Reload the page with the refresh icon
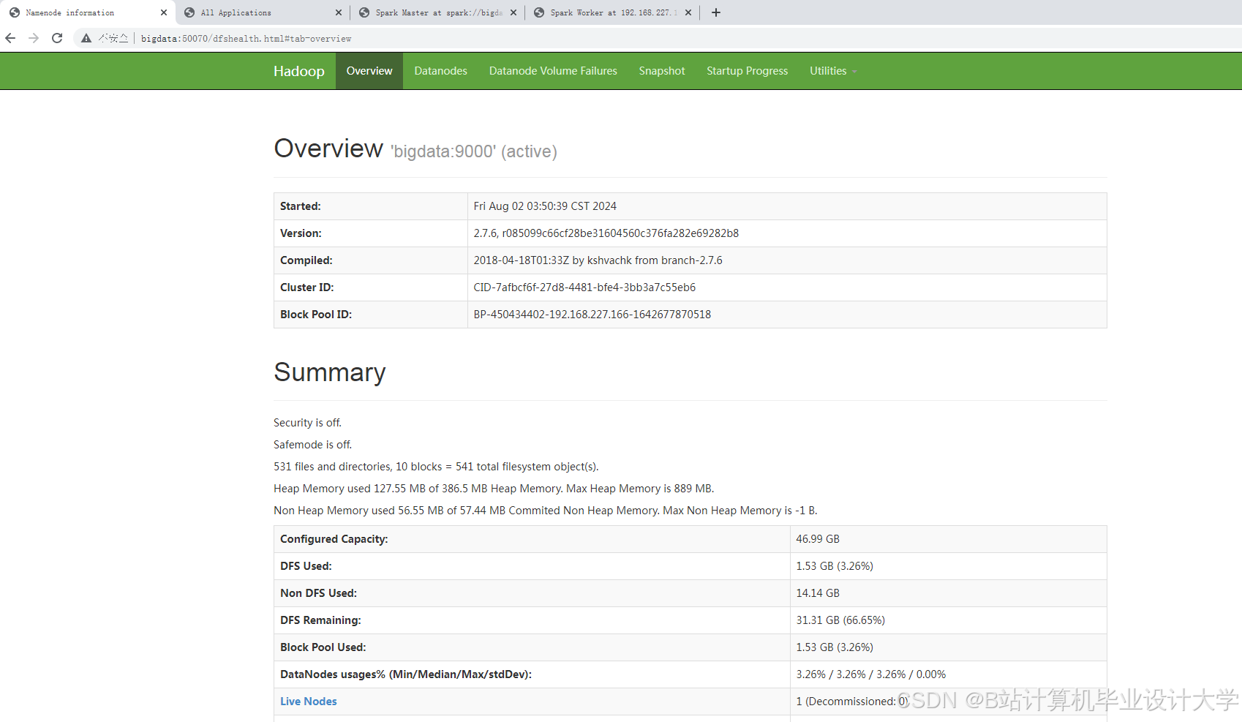 point(57,38)
